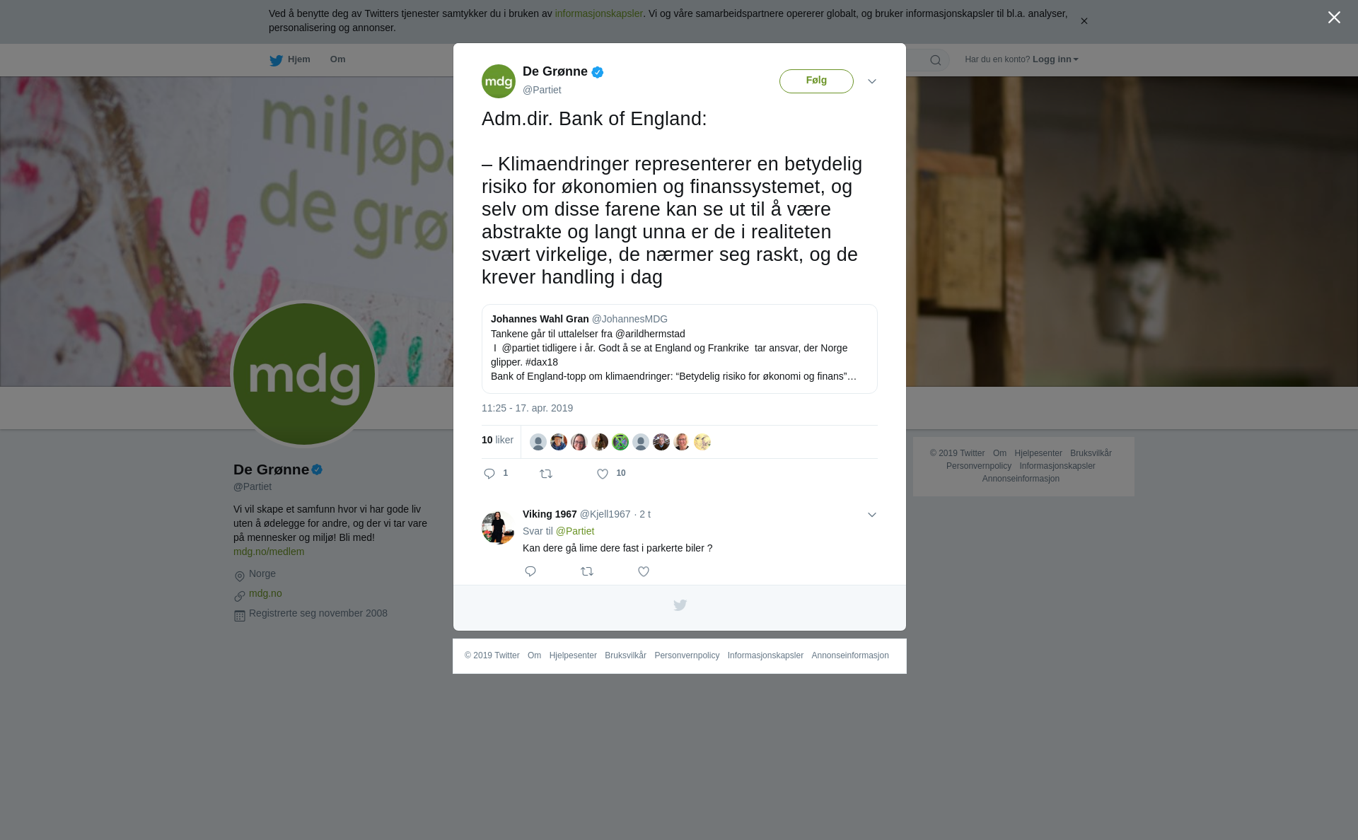Dismiss the cookie notice banner
Screen dimensions: 1358x840
pos(1084,21)
